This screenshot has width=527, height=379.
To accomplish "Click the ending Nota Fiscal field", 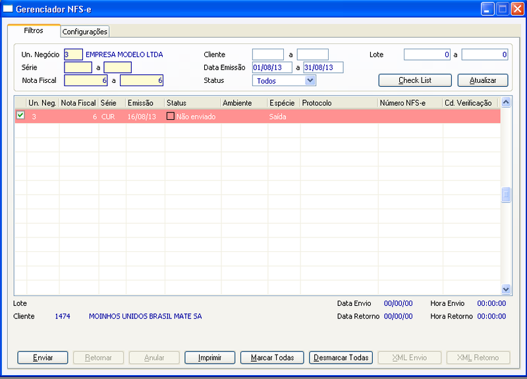I will pos(142,80).
